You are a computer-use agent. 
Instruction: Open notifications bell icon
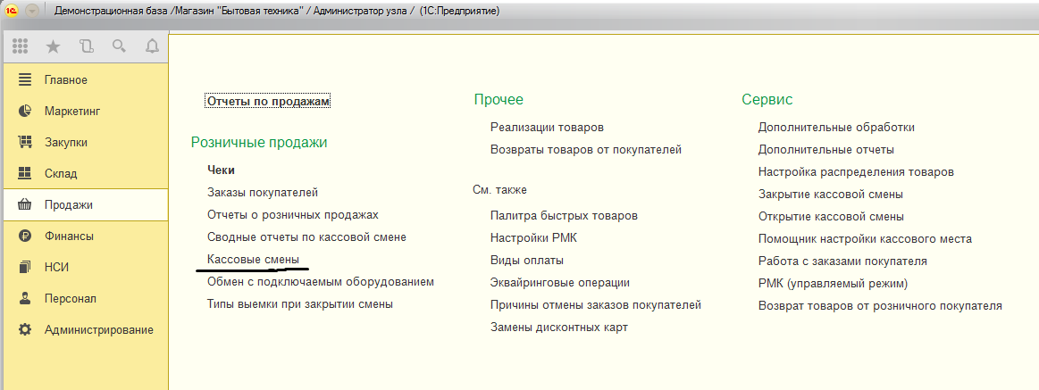152,46
